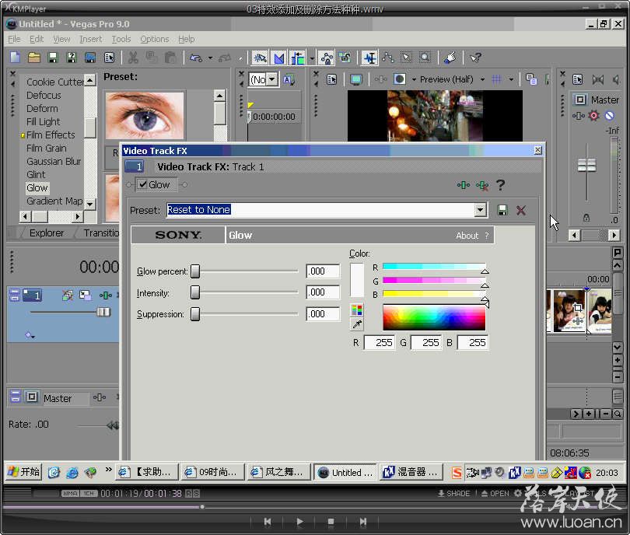
Task: Open the 混音器 taskbar button
Action: (x=411, y=472)
